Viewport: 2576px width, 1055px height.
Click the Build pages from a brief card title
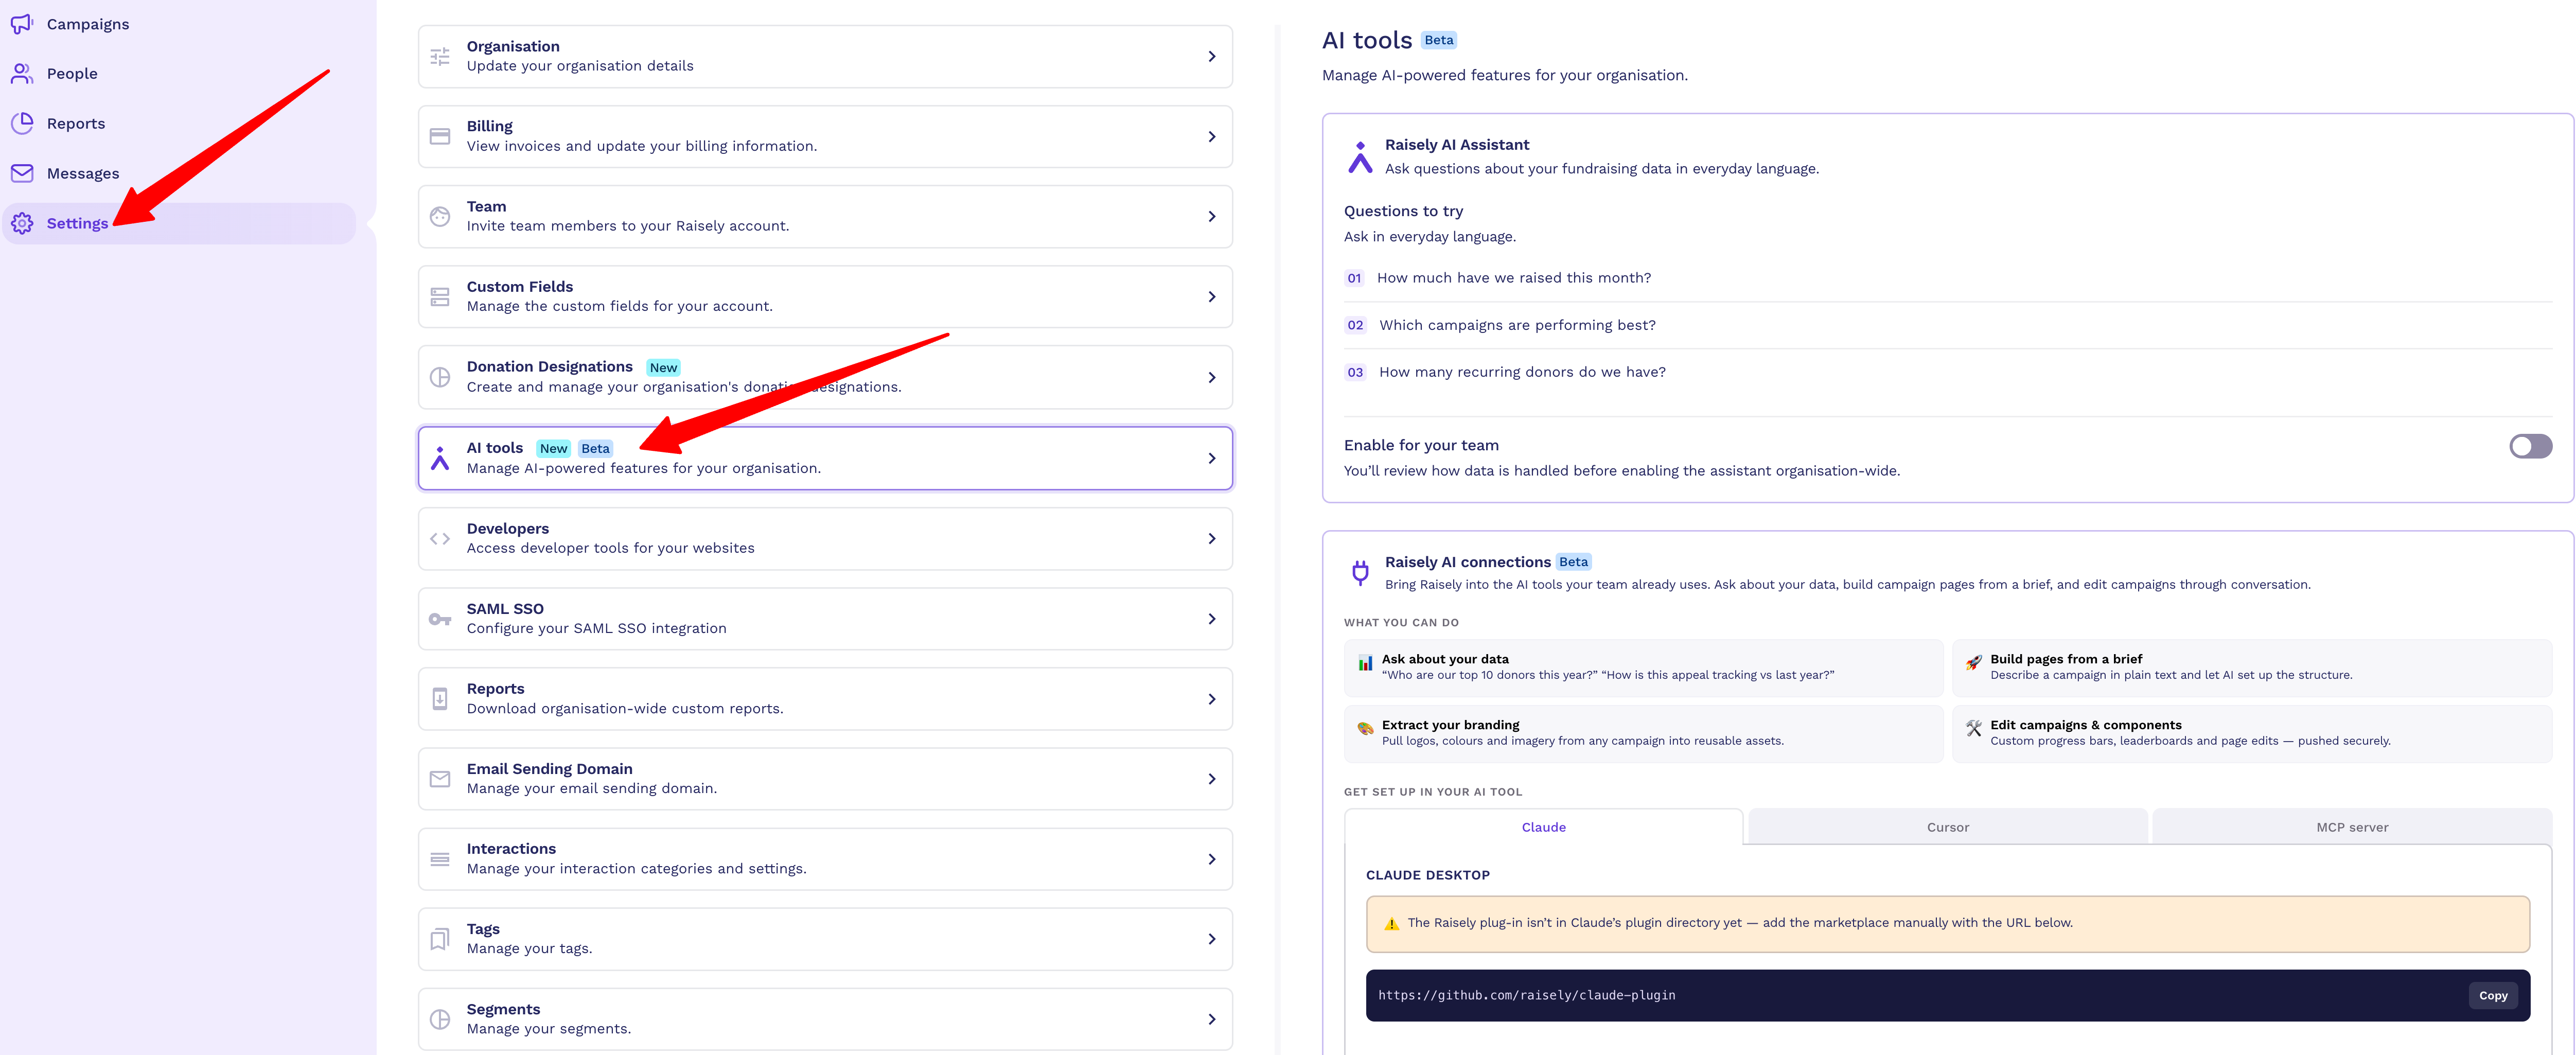click(x=2065, y=659)
